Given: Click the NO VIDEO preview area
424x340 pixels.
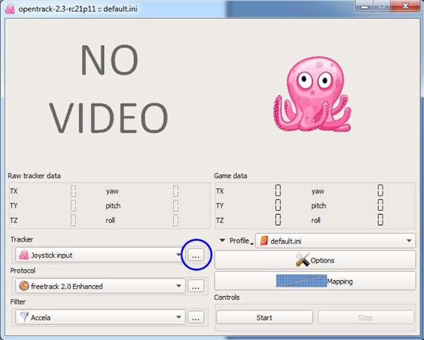Looking at the screenshot, I should (109, 89).
